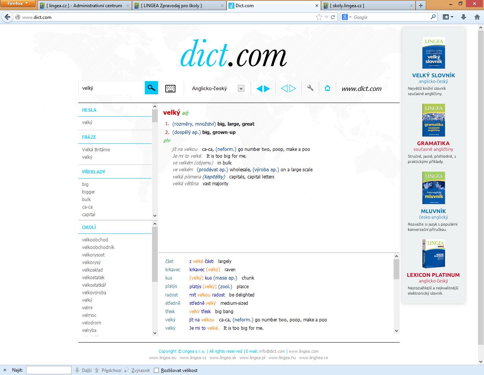484x375 pixels.
Task: Open the www.linghea.ro footer link
Action: (x=313, y=358)
